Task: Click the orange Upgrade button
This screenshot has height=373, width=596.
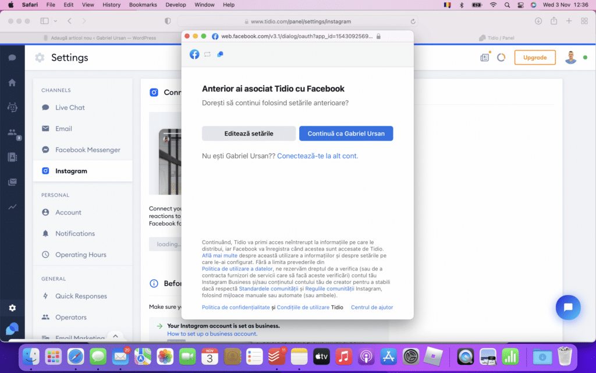Action: point(535,58)
